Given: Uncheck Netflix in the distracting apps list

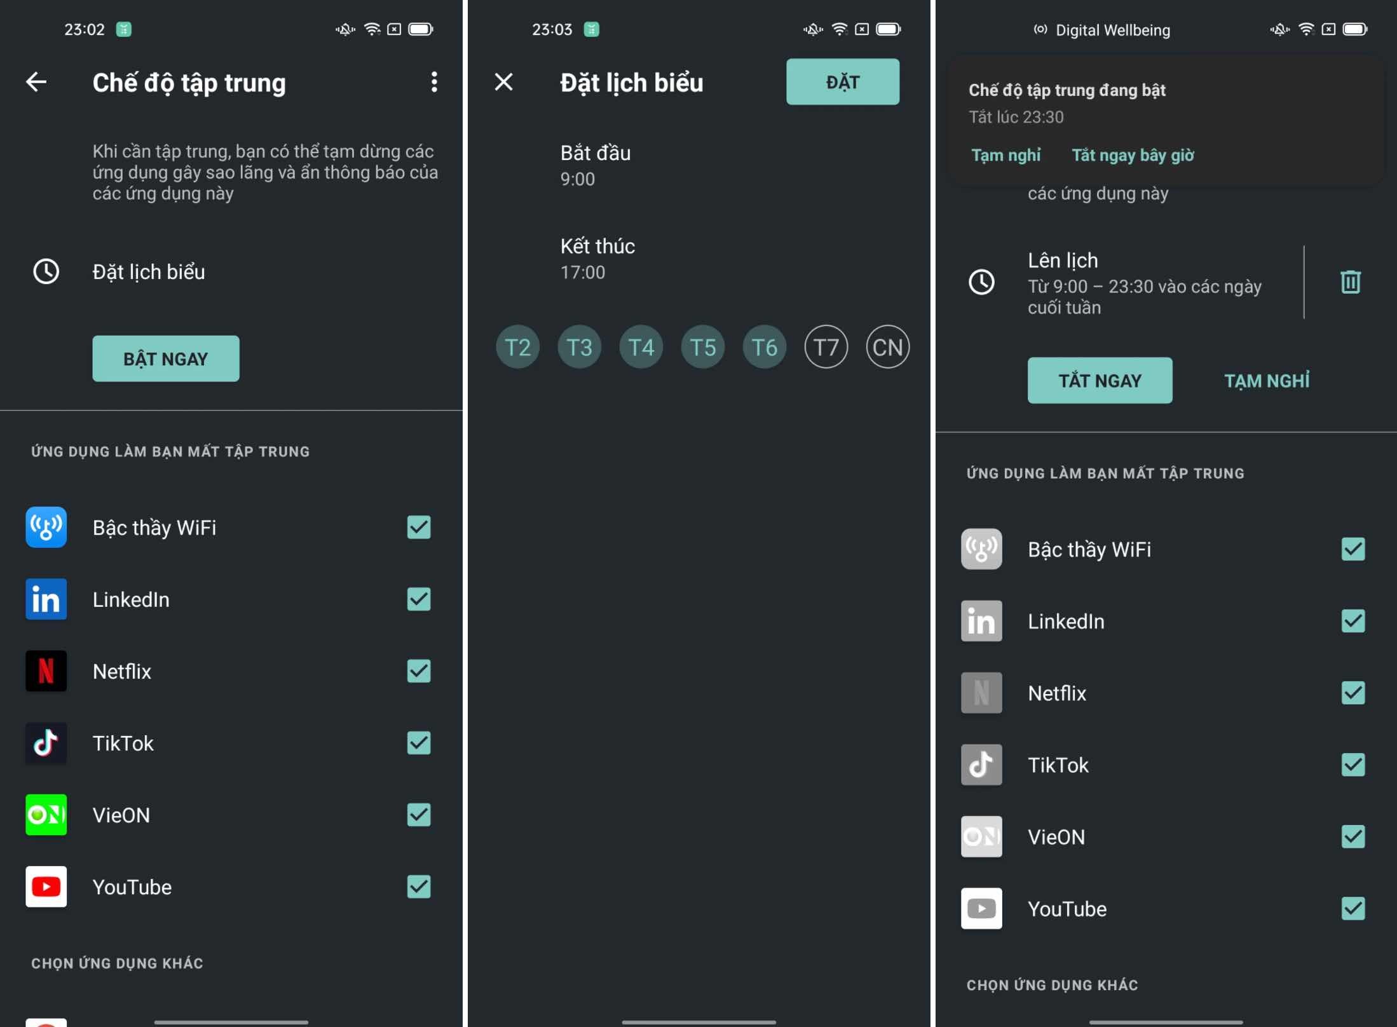Looking at the screenshot, I should pyautogui.click(x=1353, y=693).
